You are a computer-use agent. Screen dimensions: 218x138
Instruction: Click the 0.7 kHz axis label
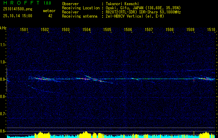click(x=3, y=114)
